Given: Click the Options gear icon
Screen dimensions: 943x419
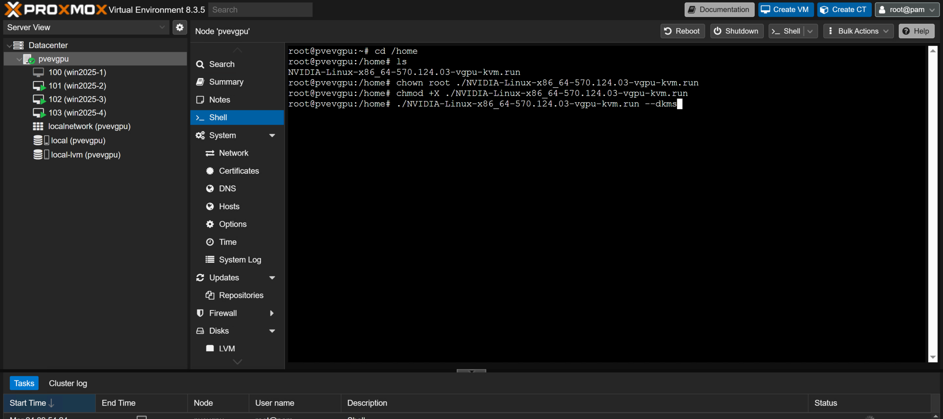Looking at the screenshot, I should click(x=210, y=224).
